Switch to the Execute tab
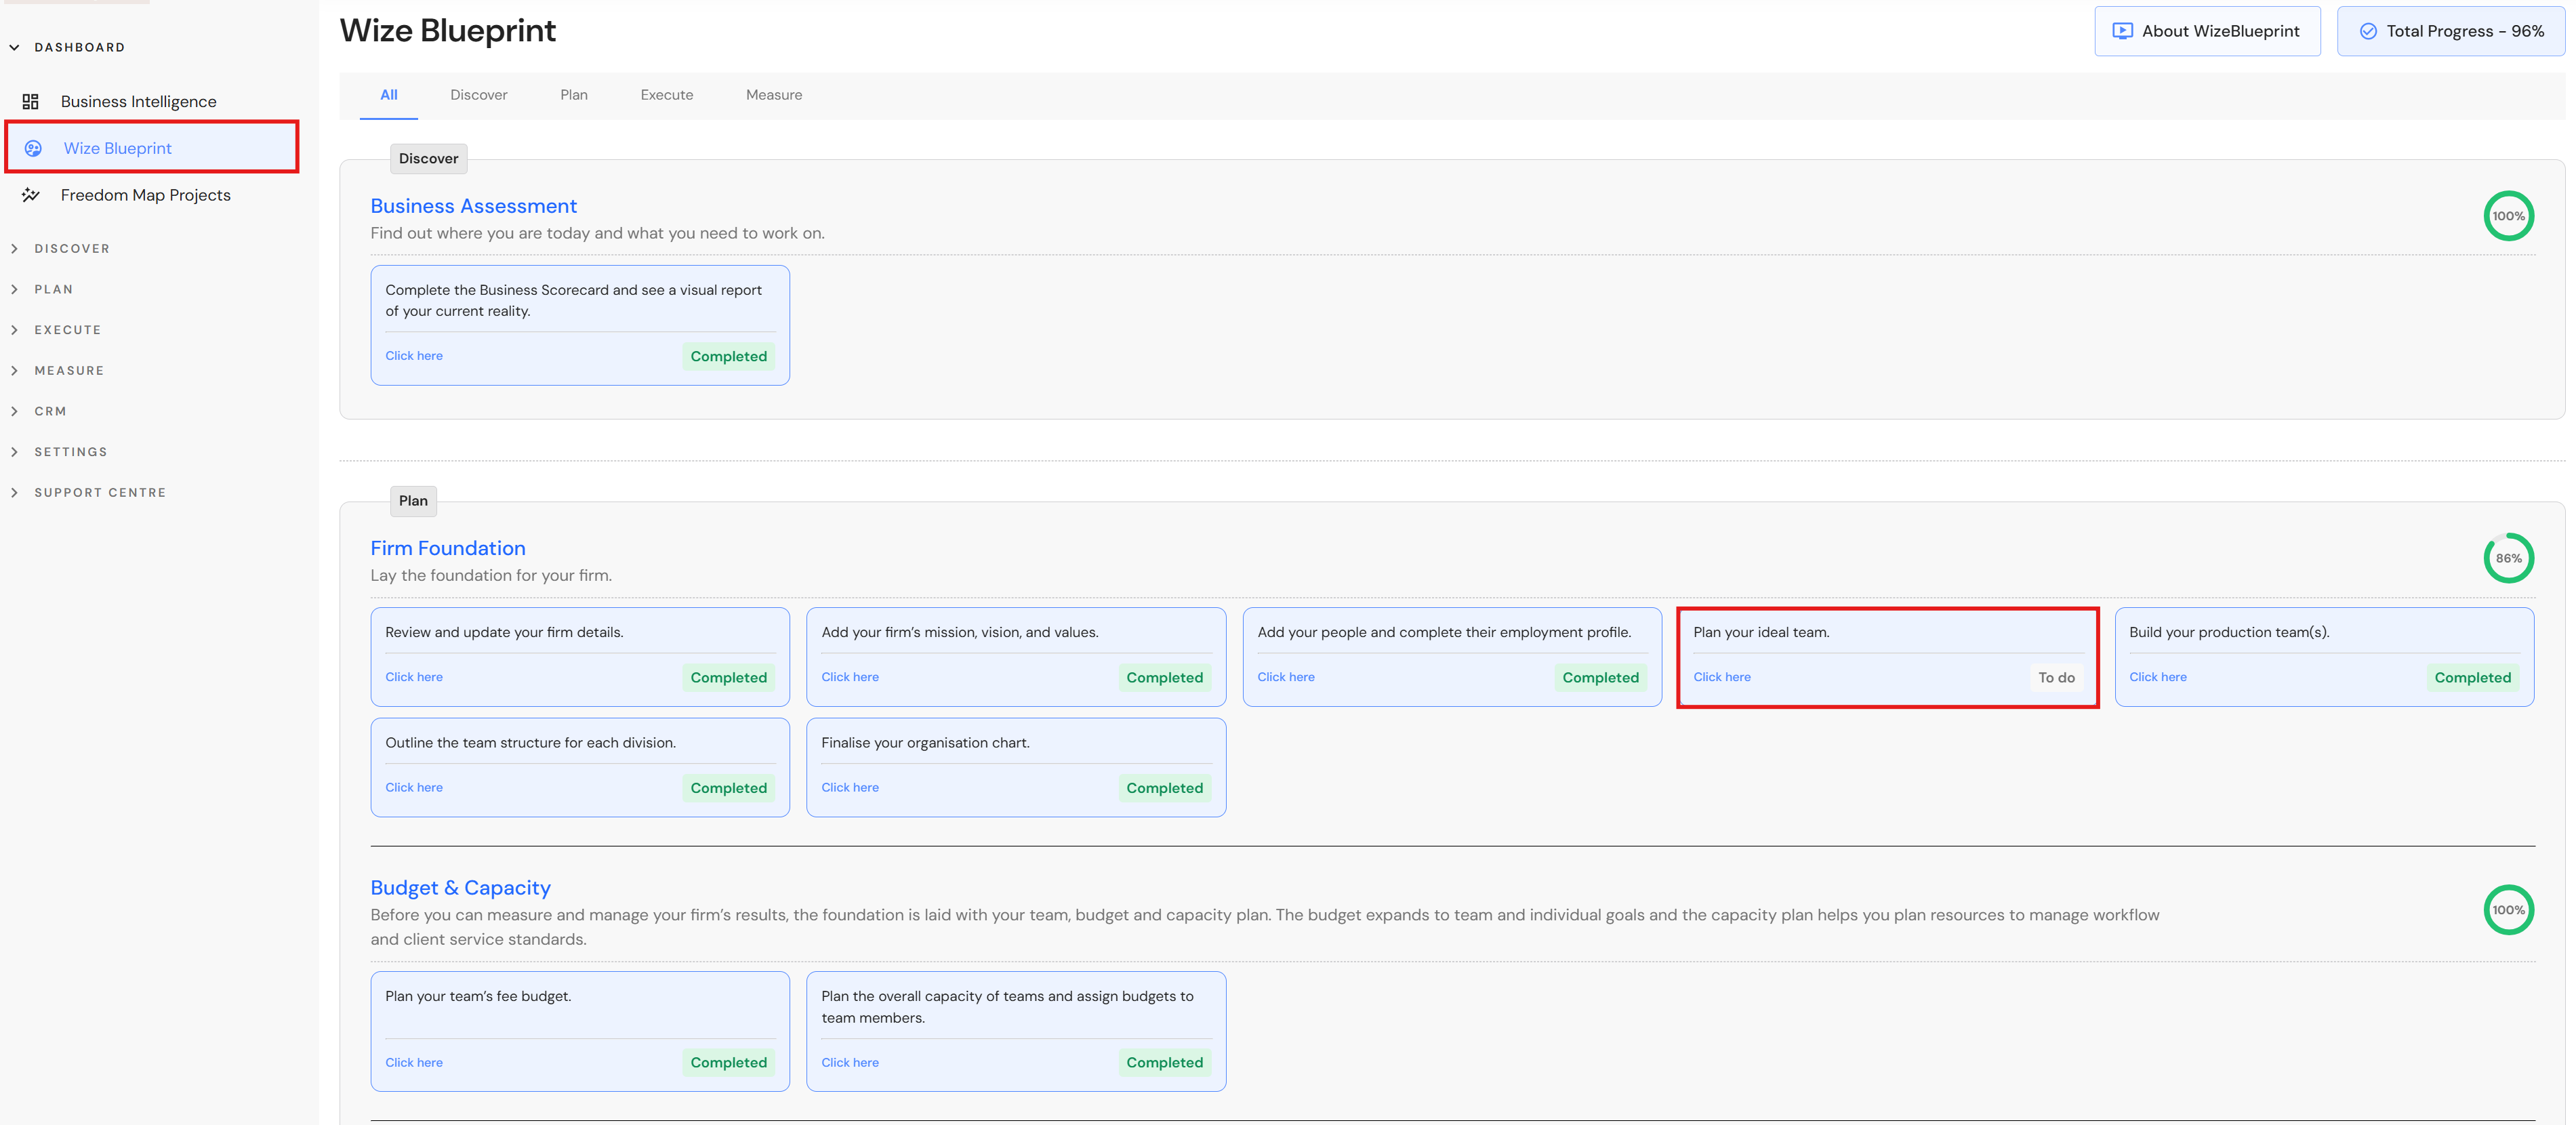 tap(666, 95)
